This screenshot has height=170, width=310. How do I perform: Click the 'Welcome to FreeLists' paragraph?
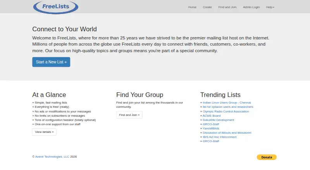[x=151, y=44]
